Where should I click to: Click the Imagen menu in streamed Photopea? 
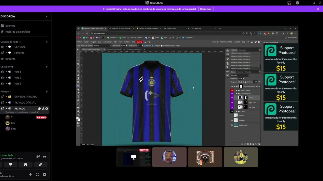tap(93, 42)
